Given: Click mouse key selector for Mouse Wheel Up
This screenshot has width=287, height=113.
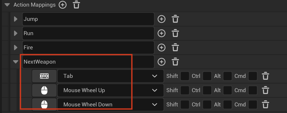Looking at the screenshot, I should tap(44, 90).
